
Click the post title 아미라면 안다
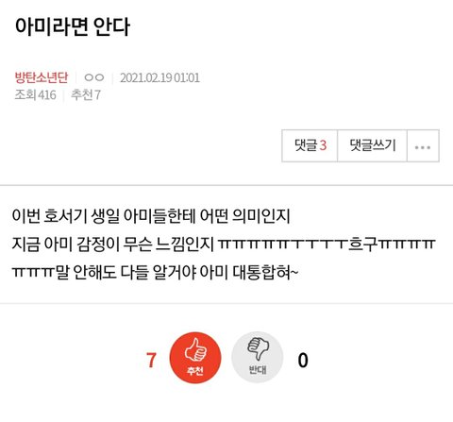tap(73, 26)
